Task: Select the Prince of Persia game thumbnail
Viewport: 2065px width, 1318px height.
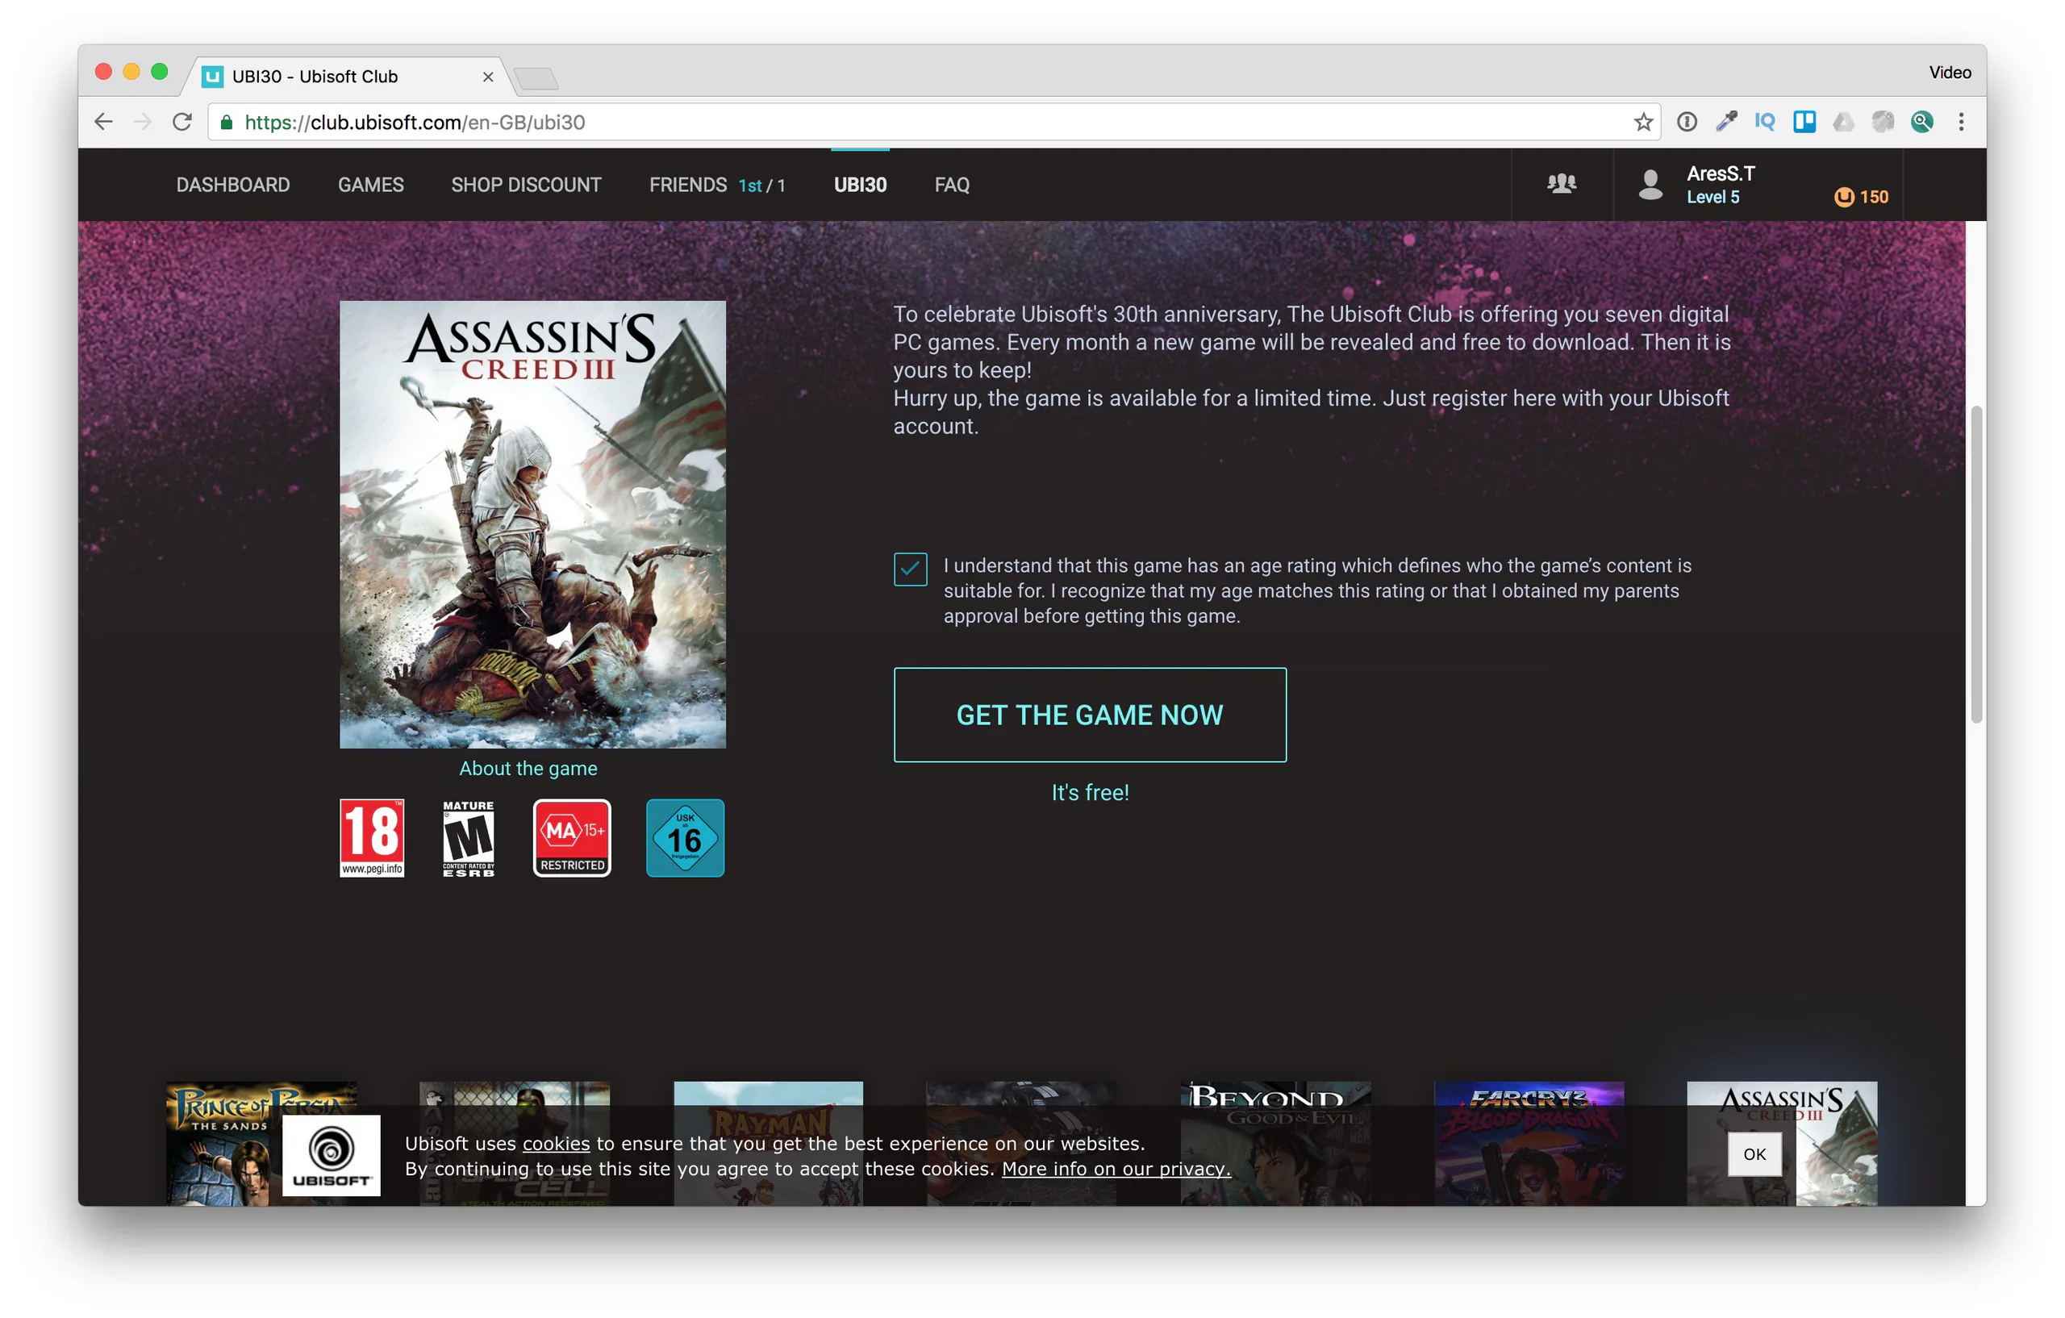Action: (x=261, y=1143)
